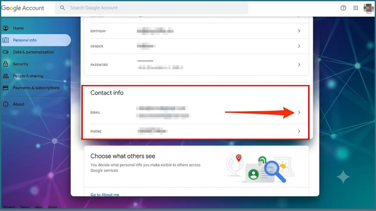
Task: Click the Google Account logo
Action: (23, 8)
